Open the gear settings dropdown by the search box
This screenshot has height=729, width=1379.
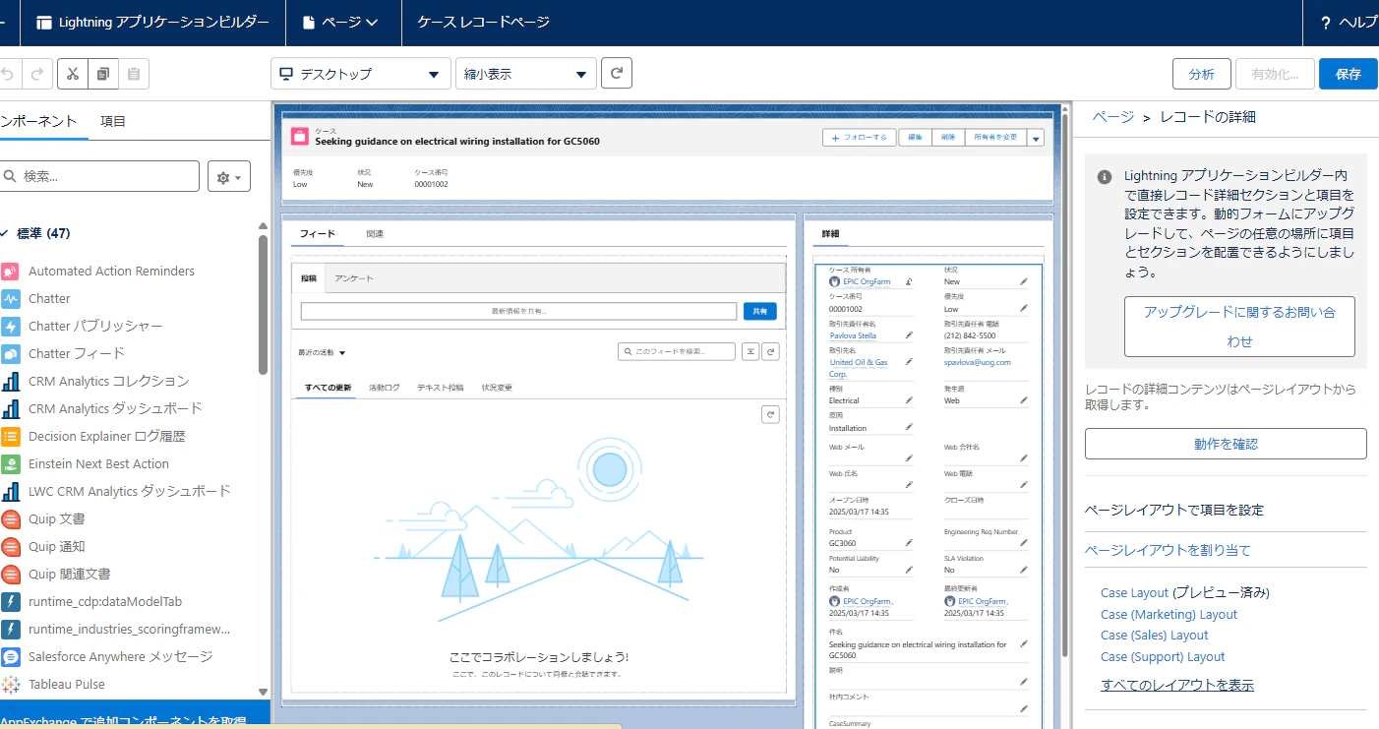(229, 176)
